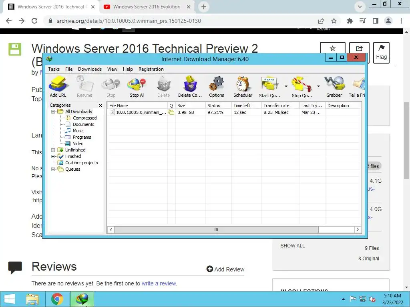Viewport: 410px width, 307px height.
Task: Select the Programs category
Action: [x=82, y=138]
